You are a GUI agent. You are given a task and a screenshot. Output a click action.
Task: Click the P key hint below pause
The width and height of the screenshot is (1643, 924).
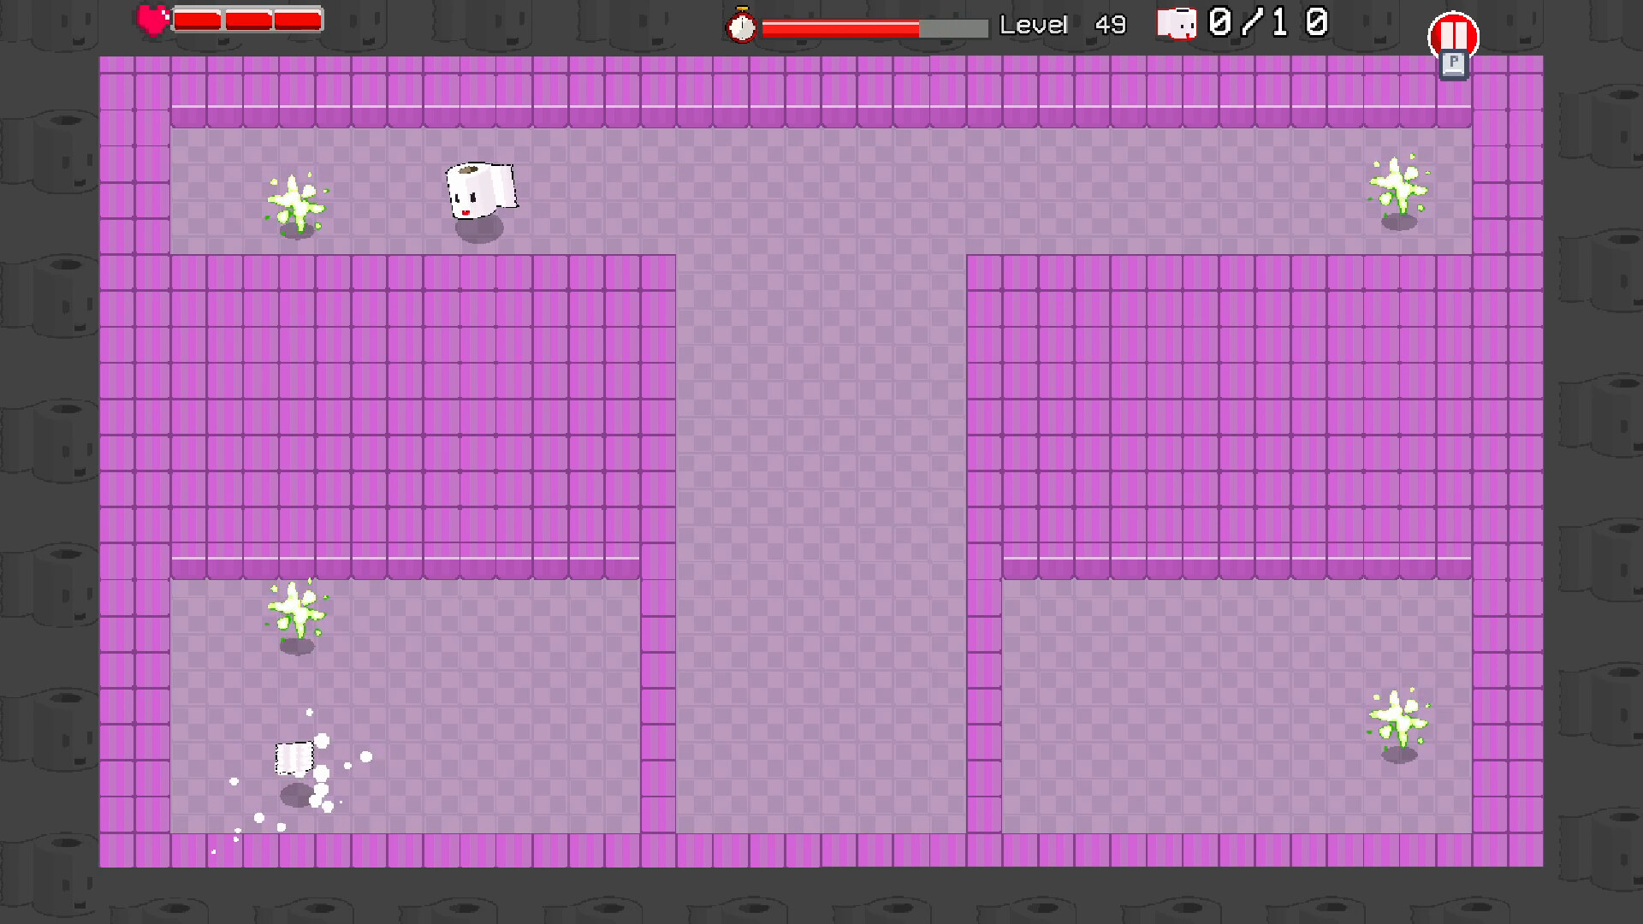(x=1453, y=65)
